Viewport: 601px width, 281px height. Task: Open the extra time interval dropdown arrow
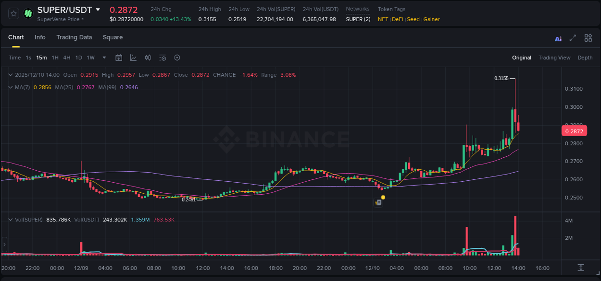[x=103, y=57]
